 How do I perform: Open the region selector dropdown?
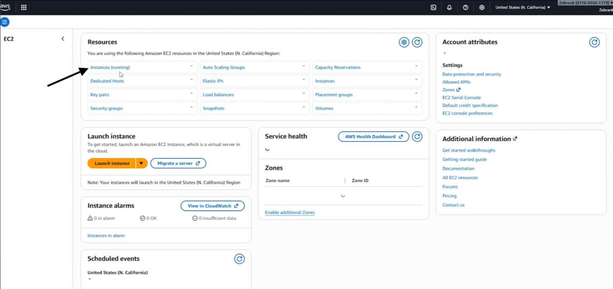(x=523, y=7)
